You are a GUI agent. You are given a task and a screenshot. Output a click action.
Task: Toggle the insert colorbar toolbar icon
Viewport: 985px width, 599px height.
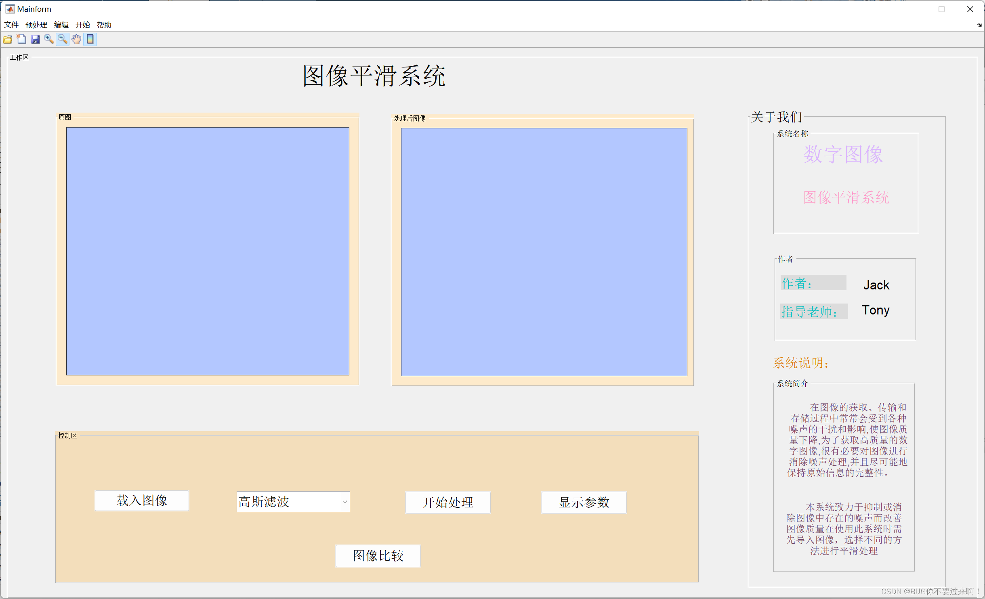pos(90,39)
